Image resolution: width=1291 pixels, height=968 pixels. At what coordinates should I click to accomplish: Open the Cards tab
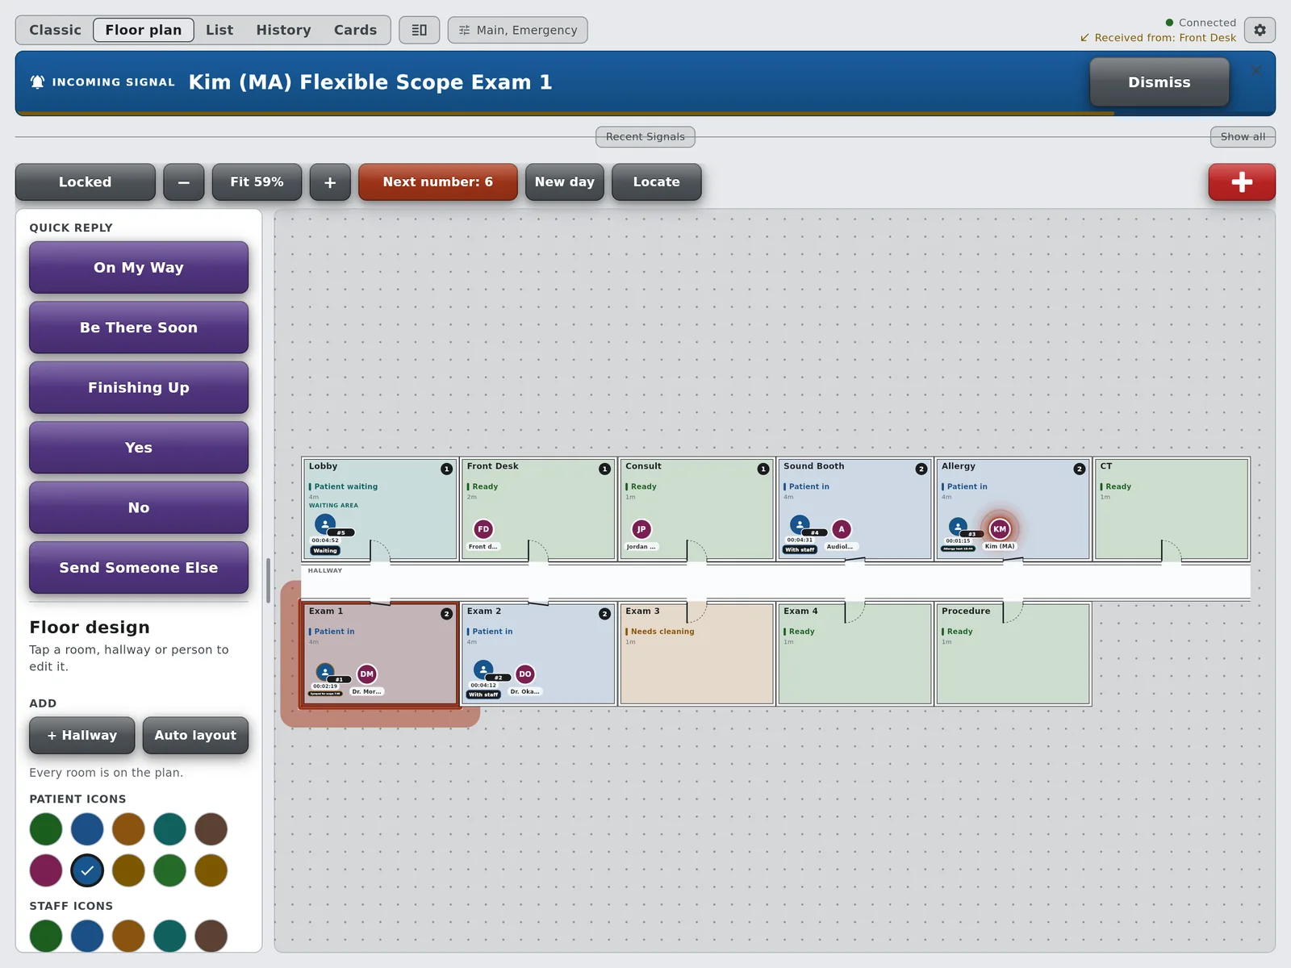[x=355, y=30]
